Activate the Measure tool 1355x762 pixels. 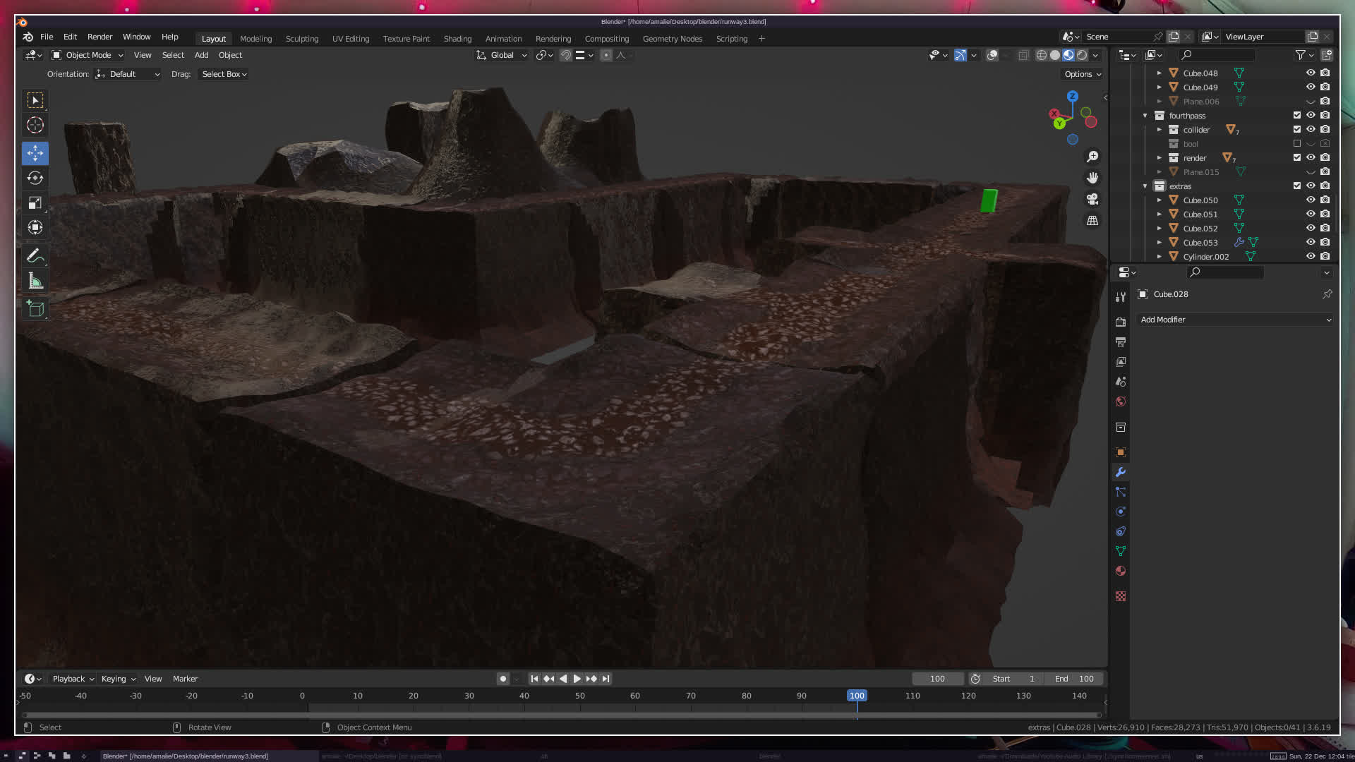tap(35, 282)
